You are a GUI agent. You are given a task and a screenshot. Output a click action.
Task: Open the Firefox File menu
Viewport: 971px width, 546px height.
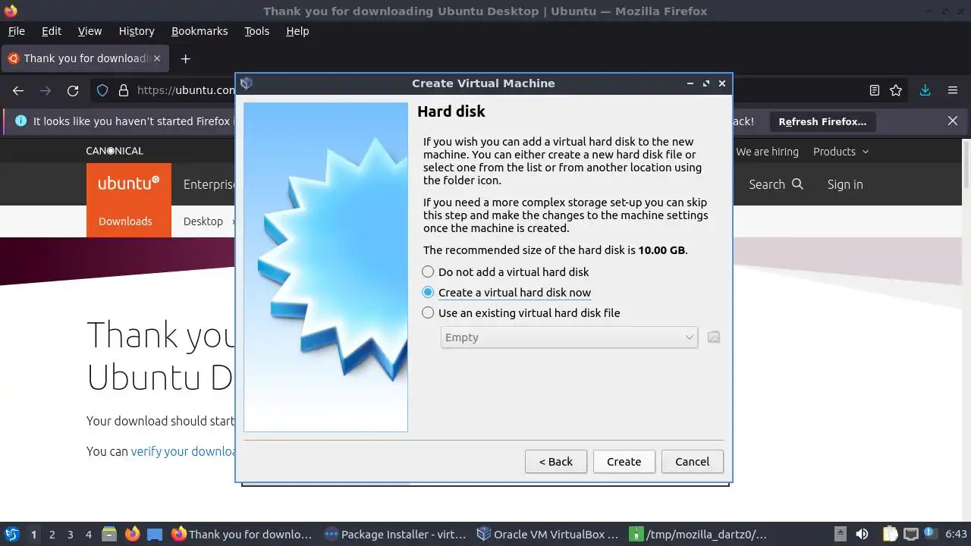[16, 31]
